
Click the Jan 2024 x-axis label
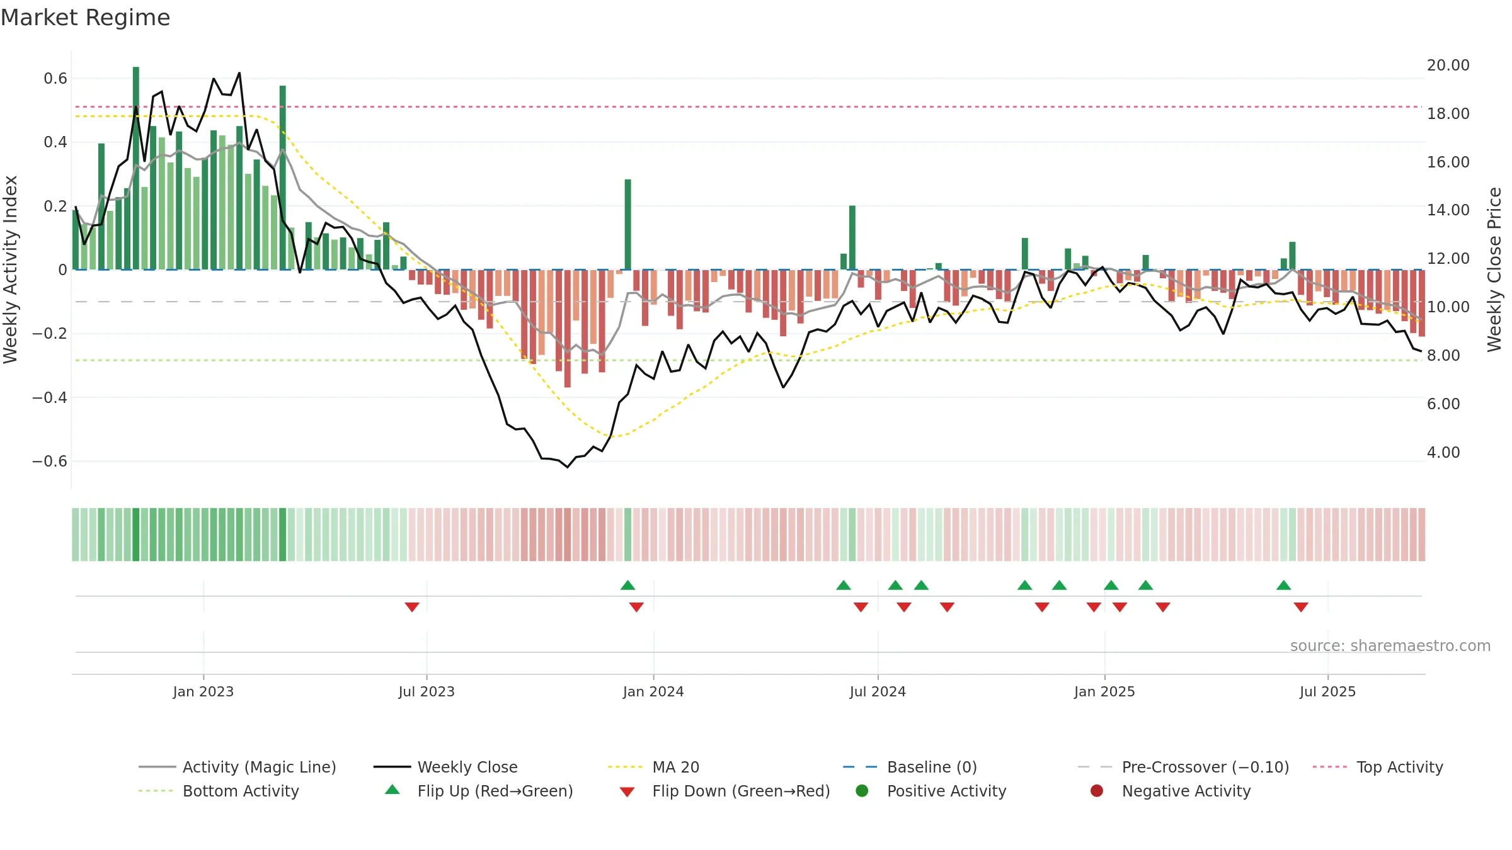(653, 691)
